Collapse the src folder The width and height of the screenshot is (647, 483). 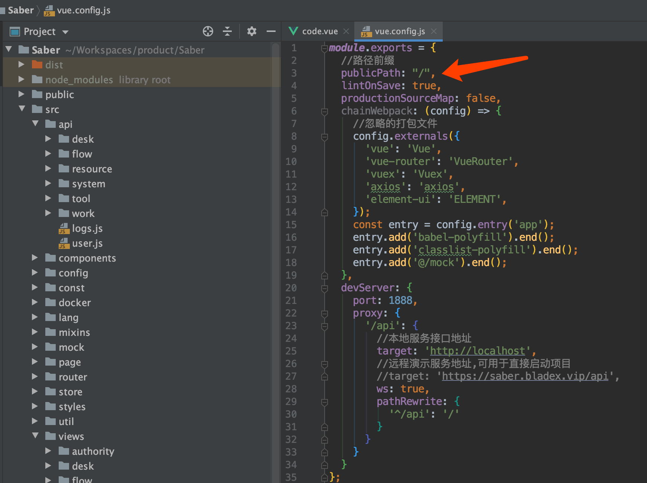22,108
